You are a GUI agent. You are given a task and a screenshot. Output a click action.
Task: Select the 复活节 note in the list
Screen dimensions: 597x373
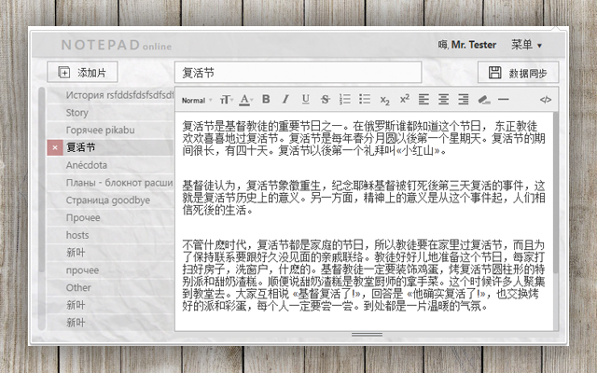coord(118,147)
